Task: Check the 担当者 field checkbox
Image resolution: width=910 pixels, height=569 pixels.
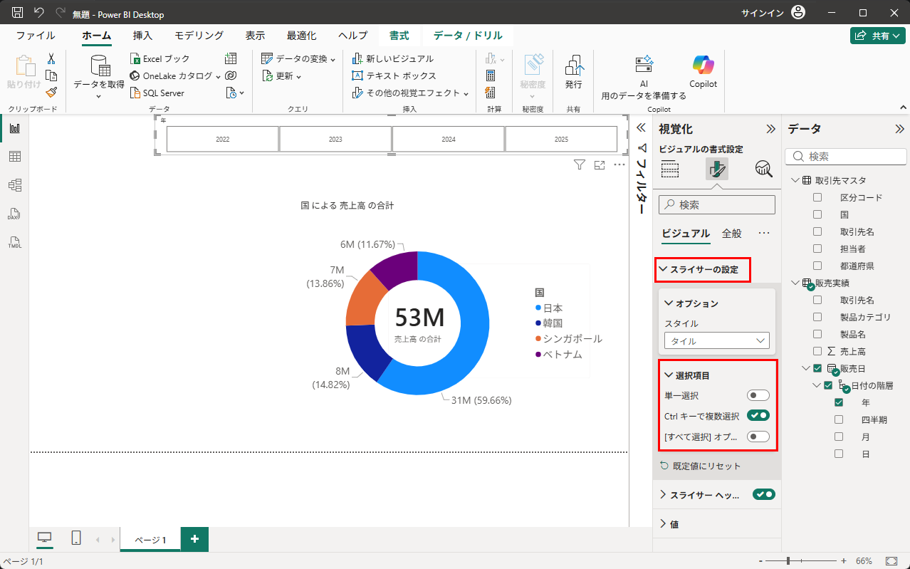Action: pos(817,249)
